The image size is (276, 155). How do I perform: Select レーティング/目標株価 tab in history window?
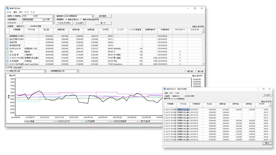tap(178, 99)
